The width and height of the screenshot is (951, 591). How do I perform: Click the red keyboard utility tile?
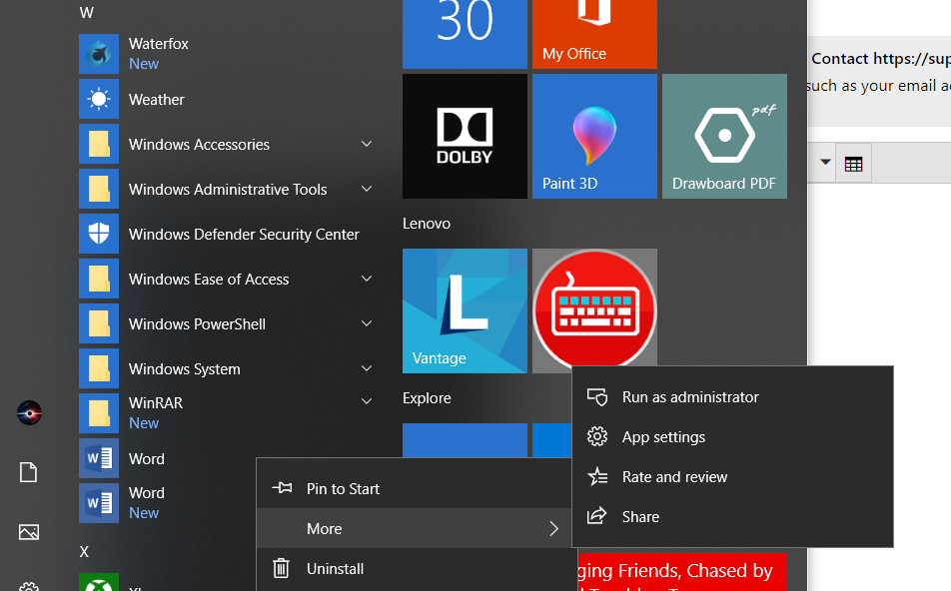[x=594, y=310]
